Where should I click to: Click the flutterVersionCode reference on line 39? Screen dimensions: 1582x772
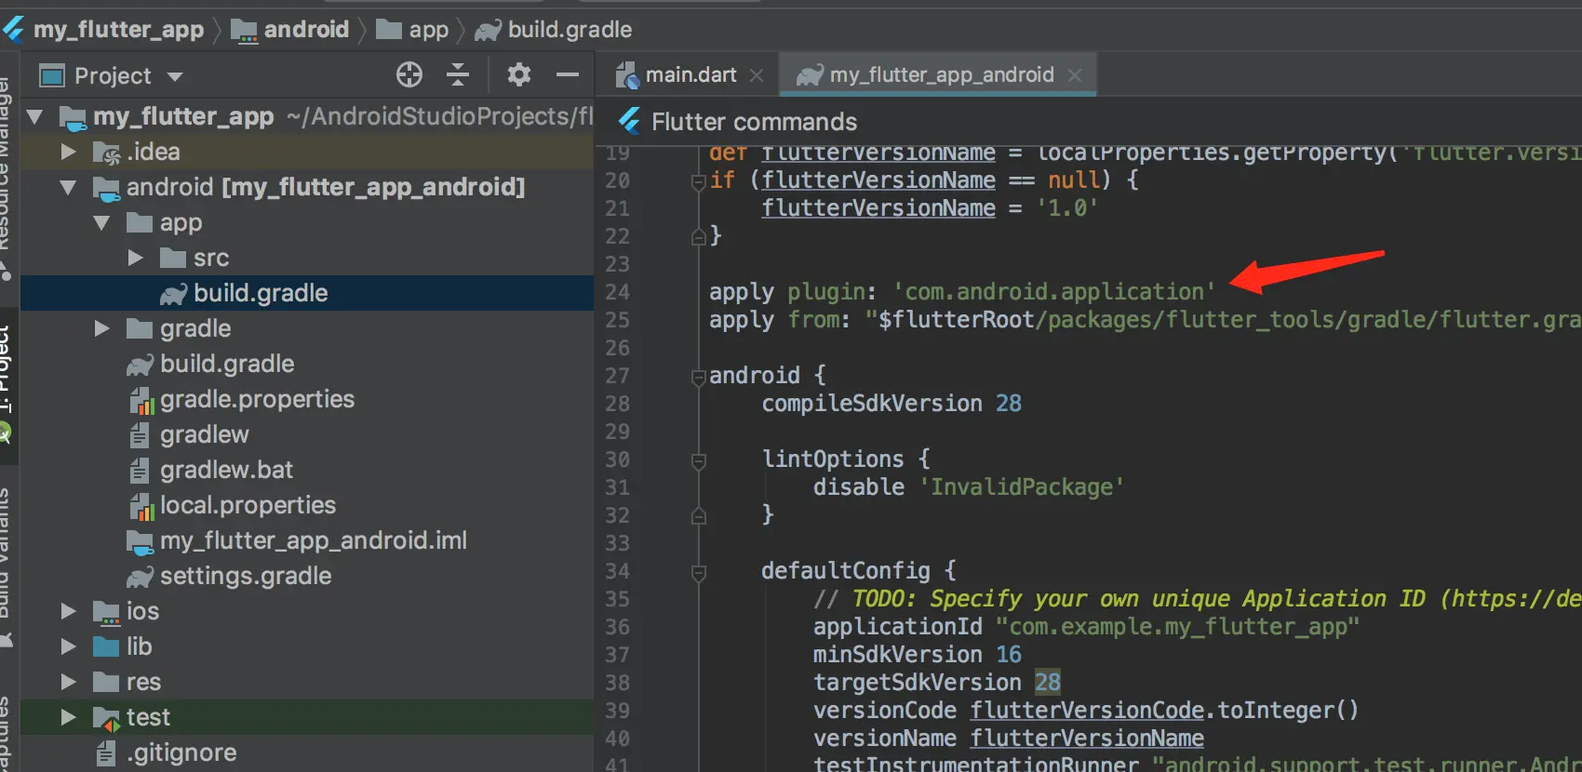click(1087, 710)
